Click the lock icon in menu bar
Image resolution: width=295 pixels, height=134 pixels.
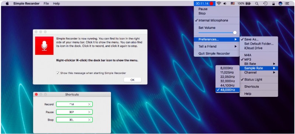(x=274, y=4)
